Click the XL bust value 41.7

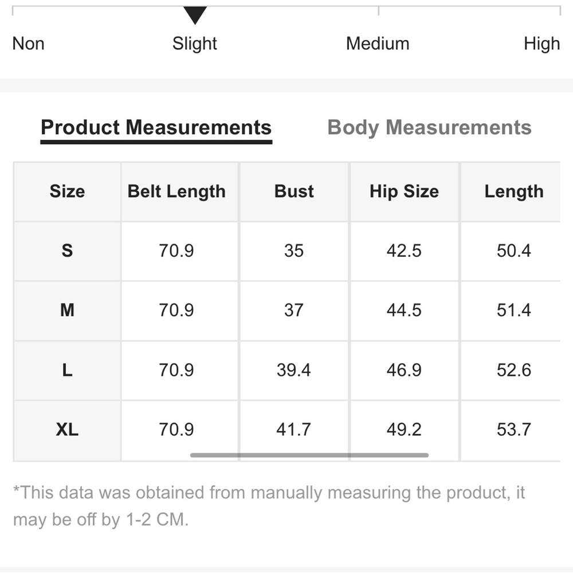click(x=294, y=430)
